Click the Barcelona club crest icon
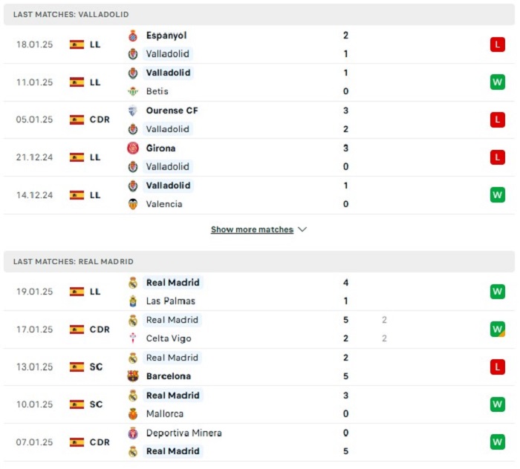 tap(133, 376)
